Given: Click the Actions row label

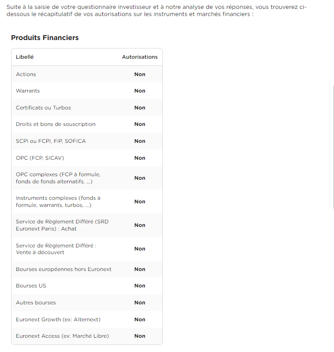Looking at the screenshot, I should 26,74.
